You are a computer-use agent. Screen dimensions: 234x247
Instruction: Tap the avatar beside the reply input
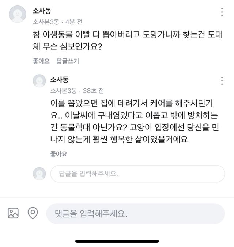tap(39, 174)
